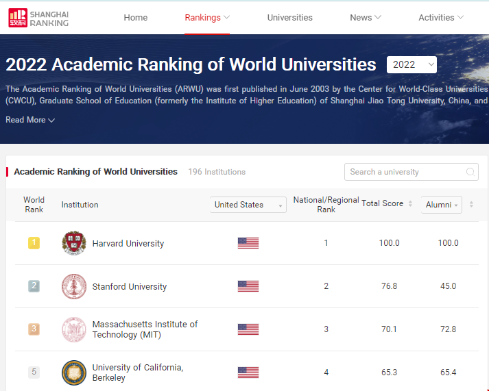This screenshot has width=489, height=391.
Task: Click the ShanghaiRanking logo
Action: point(38,18)
